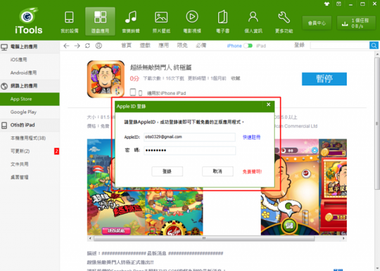Refresh the App Store page
Image resolution: width=380 pixels, height=271 pixels.
[x=87, y=46]
